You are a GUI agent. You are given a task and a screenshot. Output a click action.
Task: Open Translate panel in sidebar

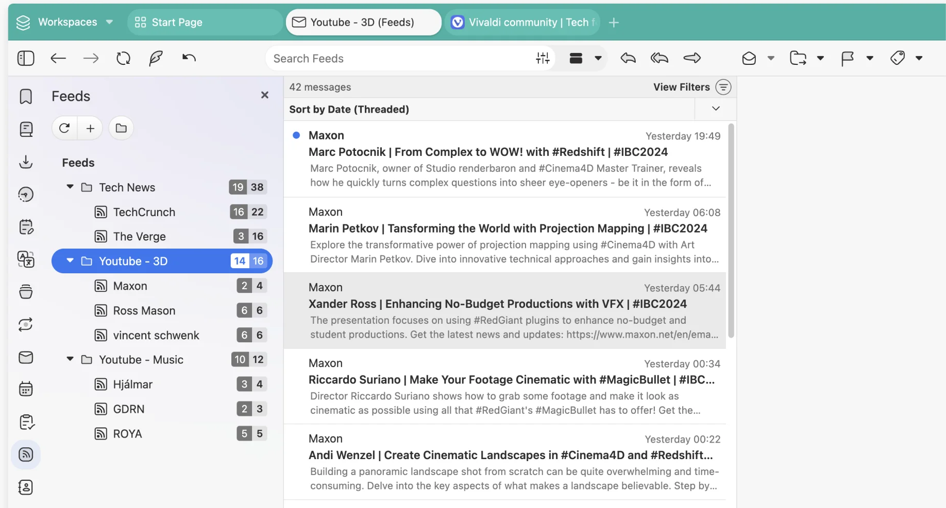click(26, 259)
